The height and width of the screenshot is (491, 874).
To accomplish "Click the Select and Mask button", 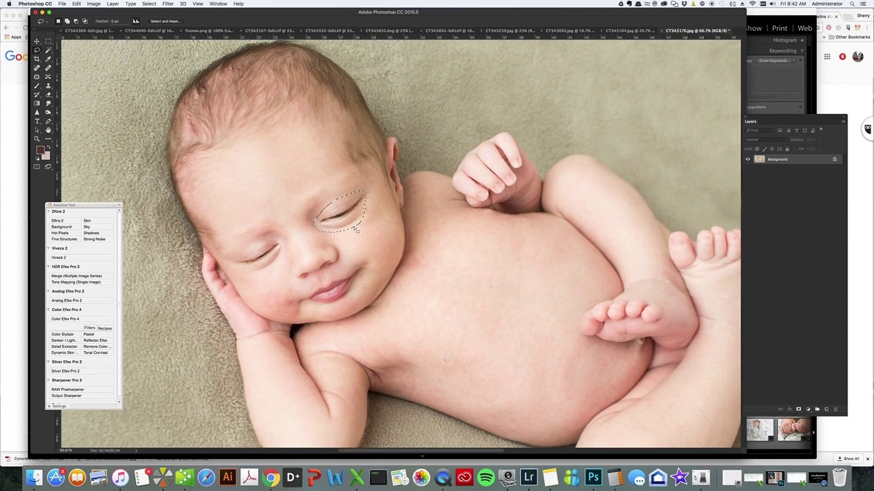I will (165, 21).
